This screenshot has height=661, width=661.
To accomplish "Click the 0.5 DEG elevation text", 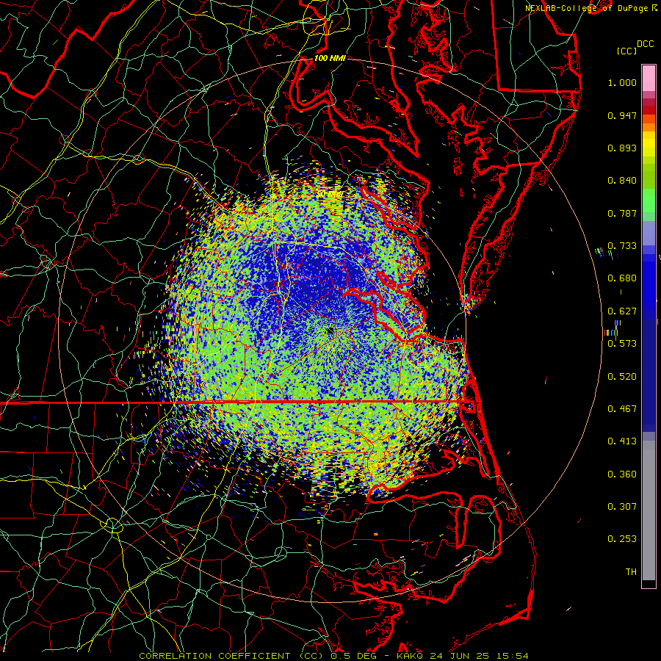I will 353,656.
